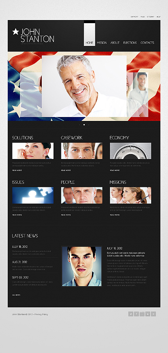This screenshot has height=353, width=168.
Task: Click the right side slider preview image
Action: [137, 95]
